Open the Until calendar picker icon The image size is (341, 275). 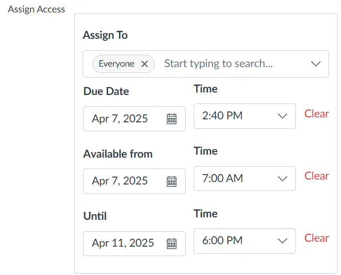pyautogui.click(x=172, y=243)
